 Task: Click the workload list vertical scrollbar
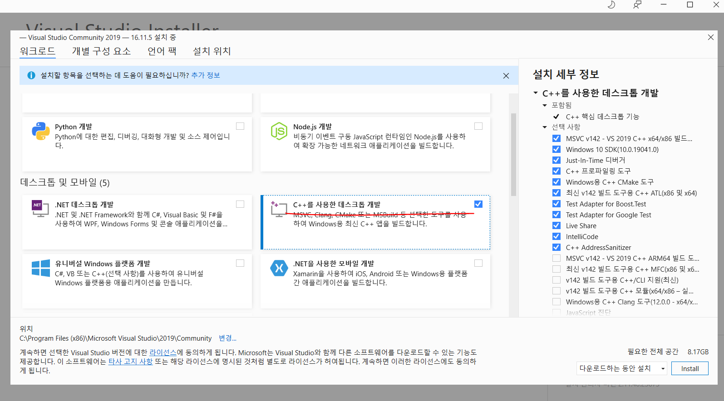(x=513, y=154)
